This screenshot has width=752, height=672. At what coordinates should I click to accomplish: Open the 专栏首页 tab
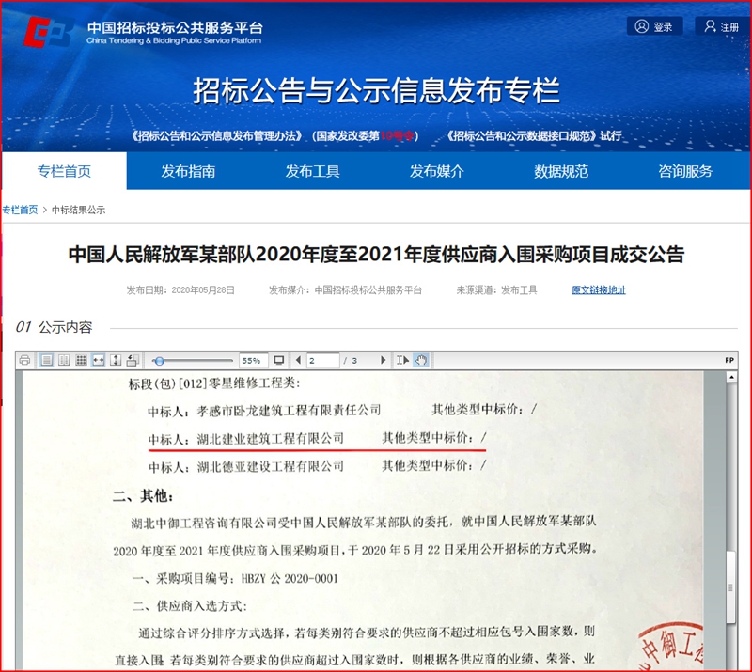click(64, 171)
